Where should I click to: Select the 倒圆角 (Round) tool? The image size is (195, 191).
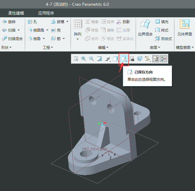(36, 30)
